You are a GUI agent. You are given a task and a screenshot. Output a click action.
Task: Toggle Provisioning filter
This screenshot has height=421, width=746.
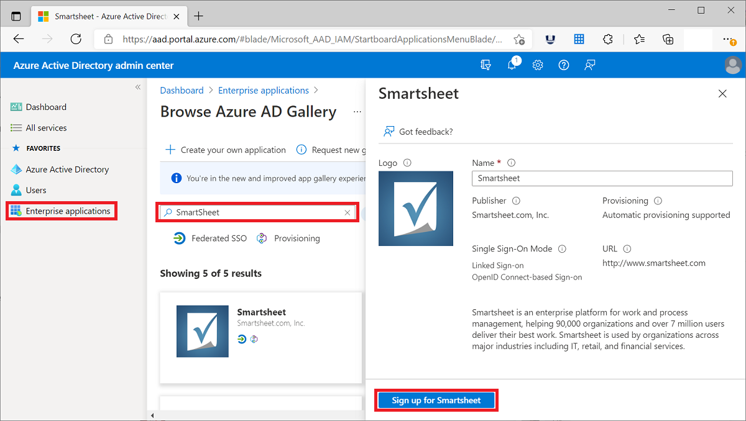tap(288, 238)
